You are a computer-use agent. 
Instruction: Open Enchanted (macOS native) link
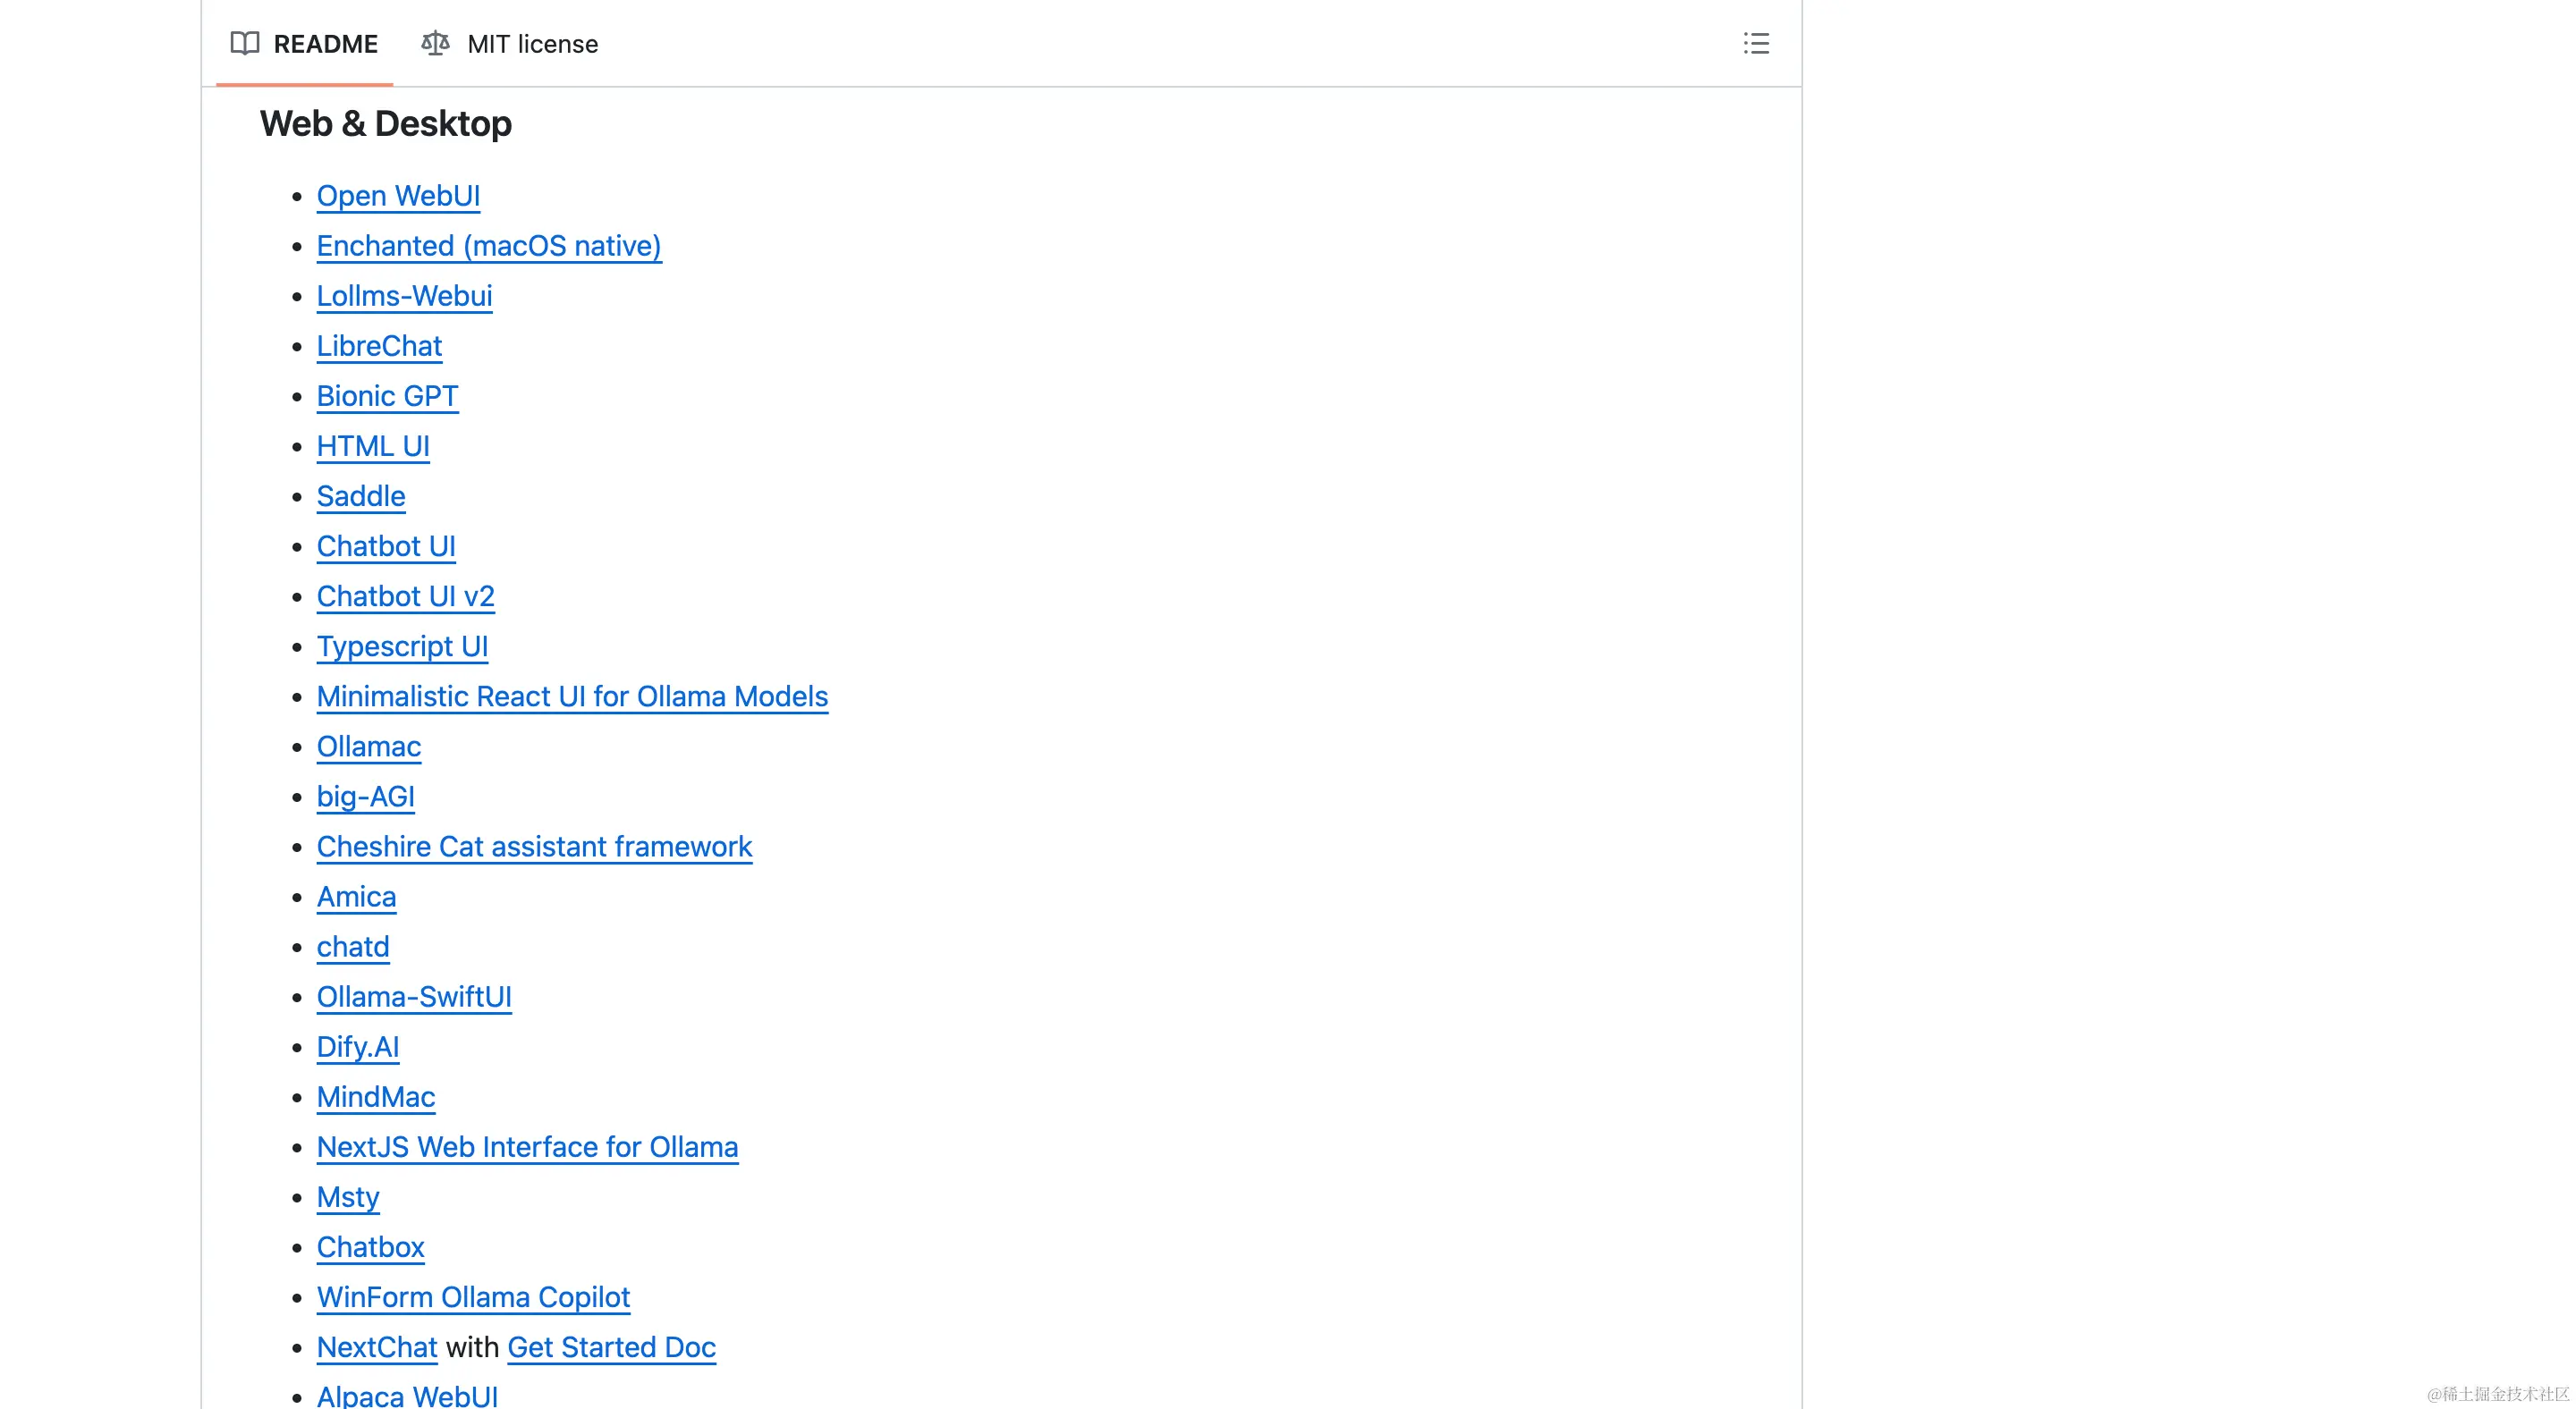pos(488,246)
